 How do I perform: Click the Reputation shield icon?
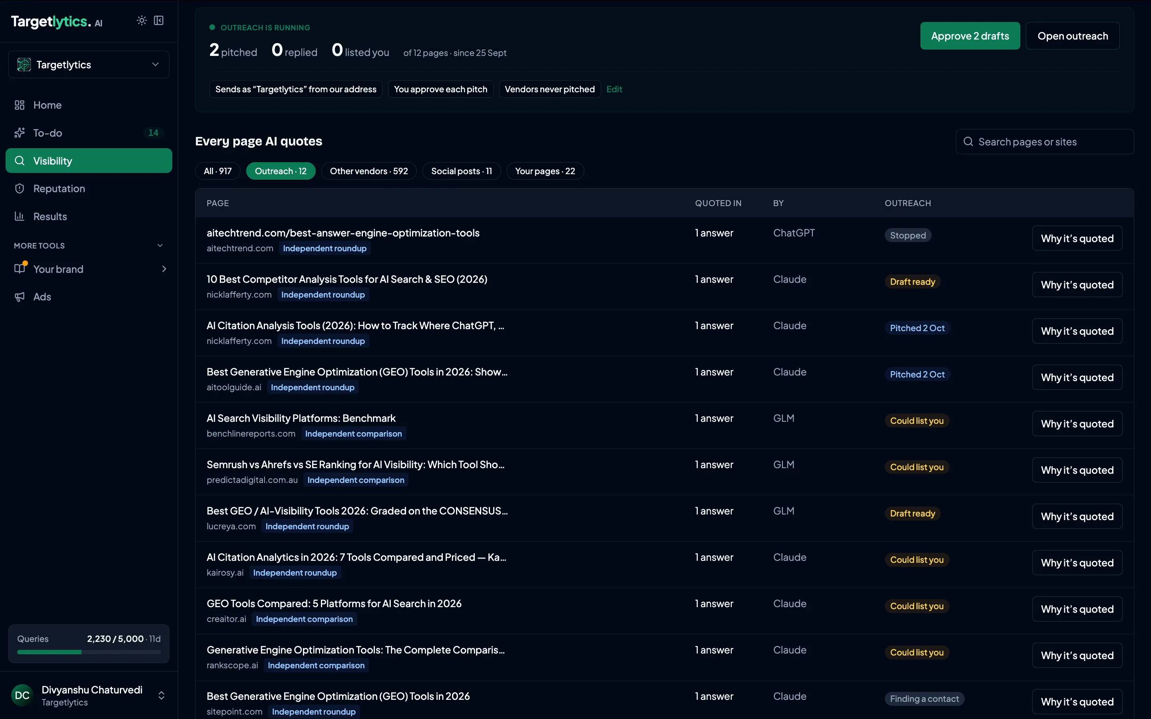20,189
